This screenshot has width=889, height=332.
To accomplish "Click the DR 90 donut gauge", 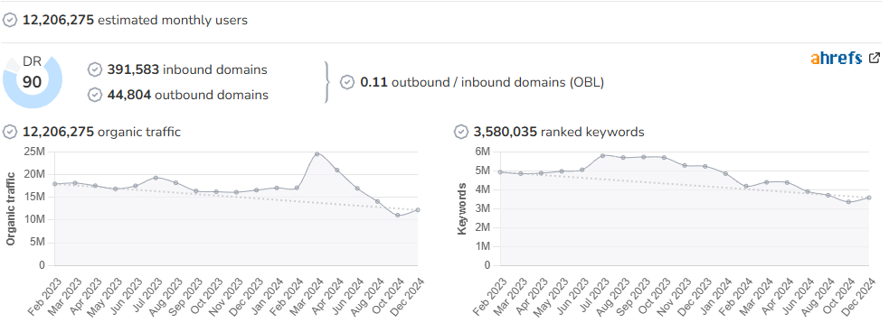I will click(x=33, y=82).
